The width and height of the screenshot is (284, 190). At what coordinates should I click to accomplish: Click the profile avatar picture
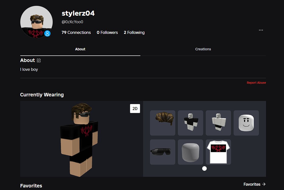point(36,22)
